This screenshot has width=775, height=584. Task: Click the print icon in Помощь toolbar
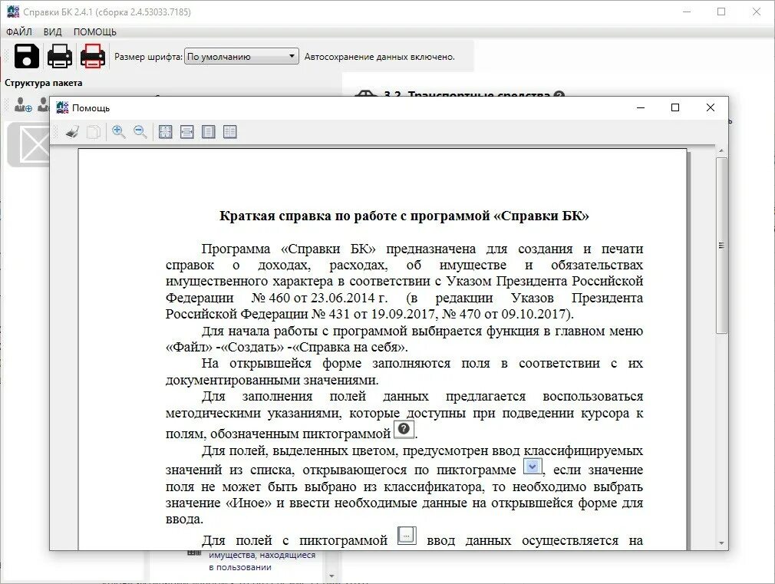[73, 131]
